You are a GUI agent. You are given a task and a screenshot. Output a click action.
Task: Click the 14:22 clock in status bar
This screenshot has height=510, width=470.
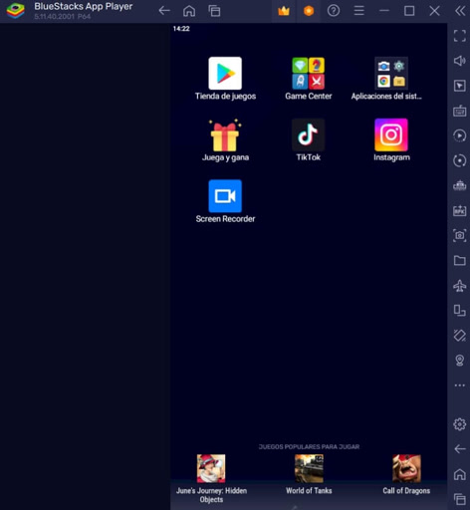[181, 29]
